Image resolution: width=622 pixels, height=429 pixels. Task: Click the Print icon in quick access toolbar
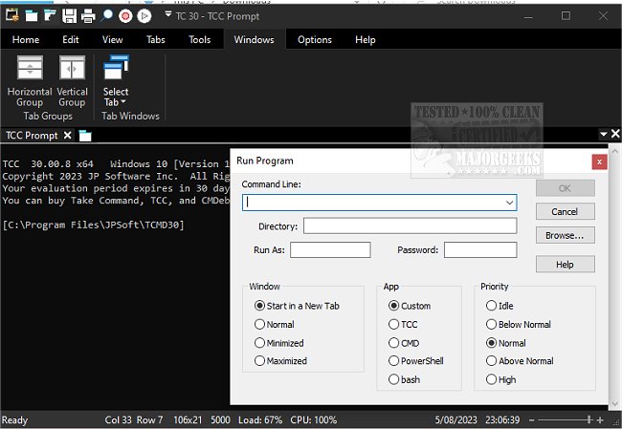(88, 15)
